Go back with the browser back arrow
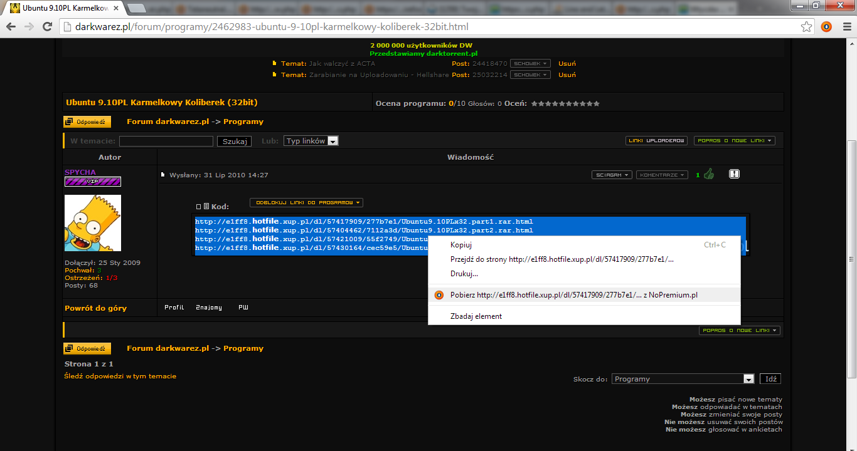857x451 pixels. (11, 27)
